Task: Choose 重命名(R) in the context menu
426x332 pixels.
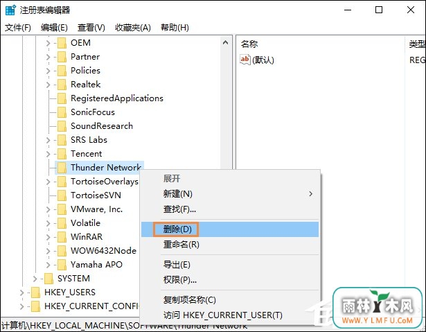Action: (230, 245)
